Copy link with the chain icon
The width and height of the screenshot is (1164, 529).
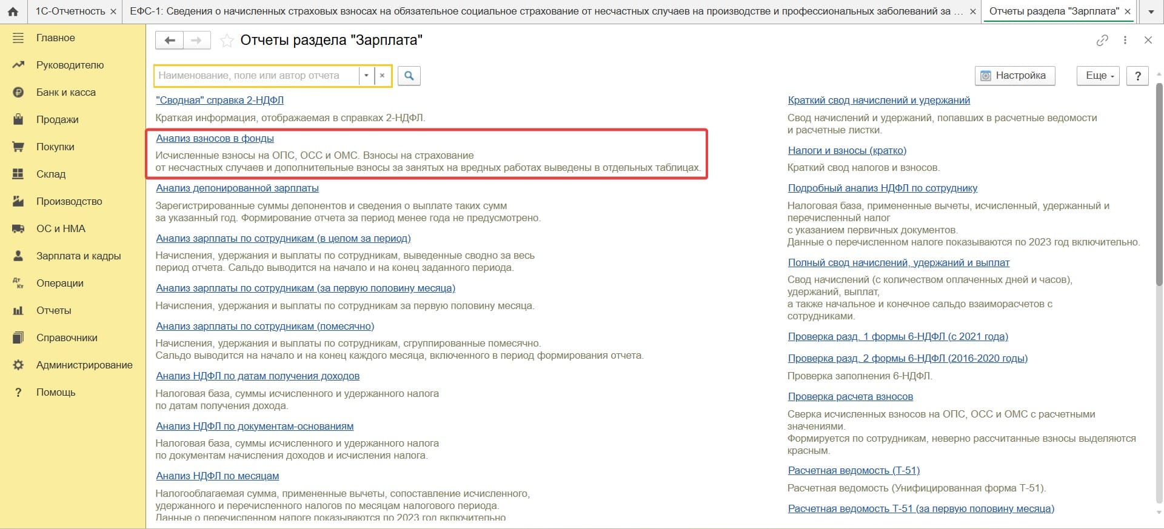1102,41
